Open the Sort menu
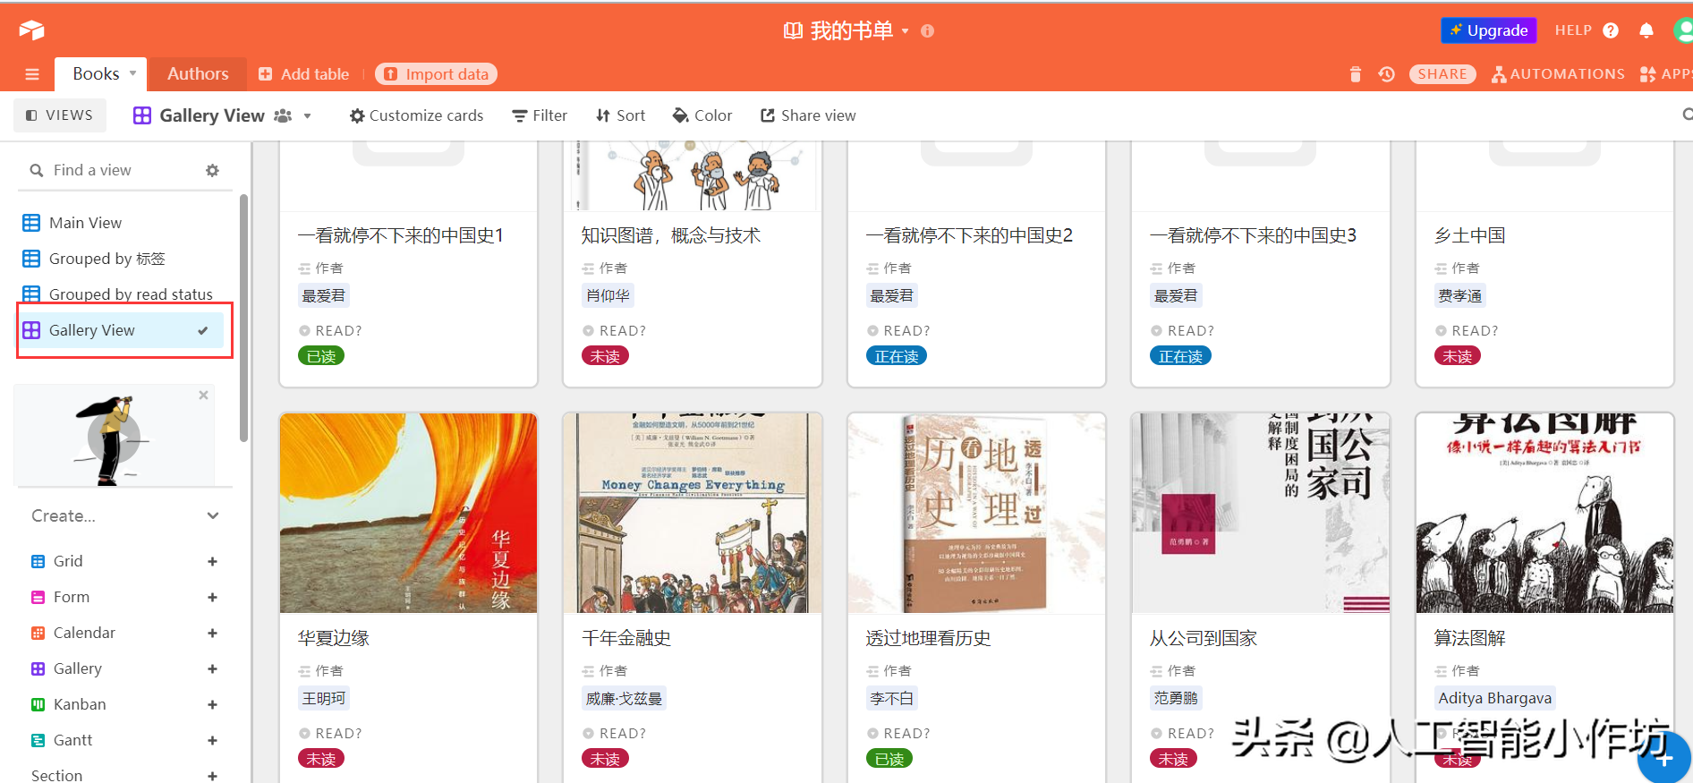Screen dimensions: 1693x783 620,115
